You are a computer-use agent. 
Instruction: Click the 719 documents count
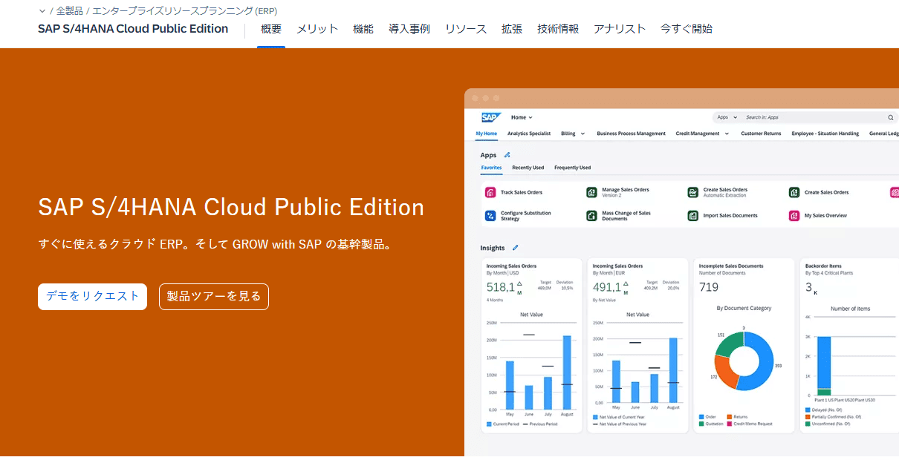click(709, 287)
